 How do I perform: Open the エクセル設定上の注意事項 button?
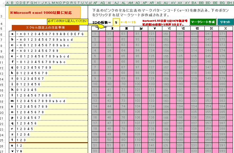45,28
